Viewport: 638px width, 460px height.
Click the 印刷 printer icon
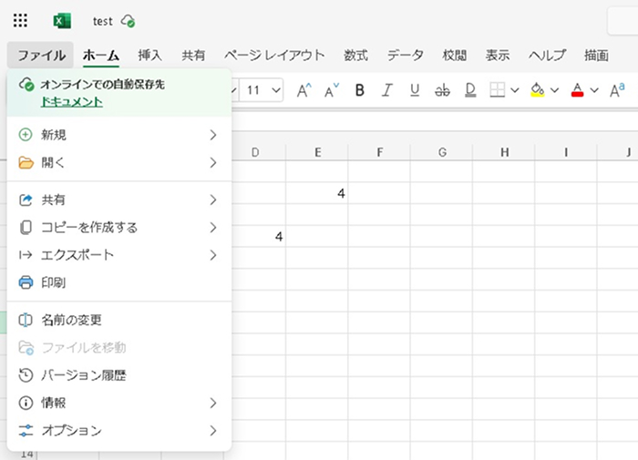pos(26,282)
